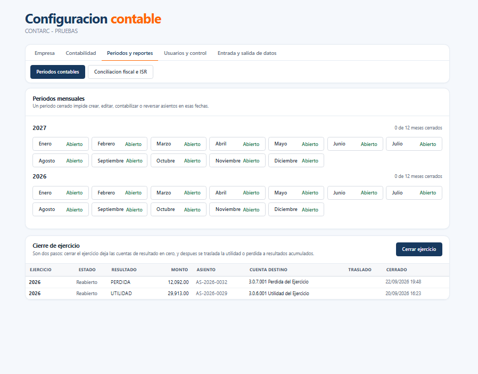Viewport: 478px width, 374px height.
Task: Toggle Septiembre 2026 period status
Action: [x=119, y=209]
